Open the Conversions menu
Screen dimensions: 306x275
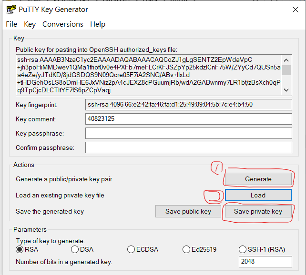(63, 24)
